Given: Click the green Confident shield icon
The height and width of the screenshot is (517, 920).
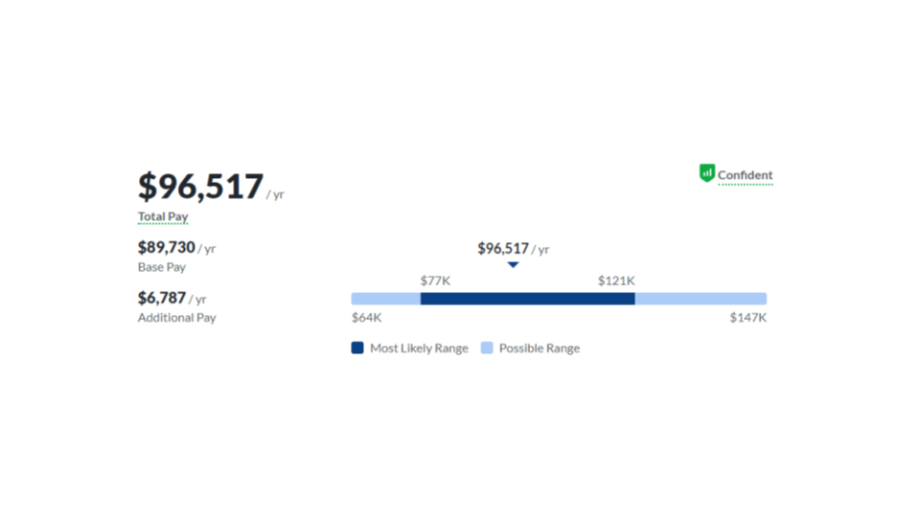Looking at the screenshot, I should 707,173.
